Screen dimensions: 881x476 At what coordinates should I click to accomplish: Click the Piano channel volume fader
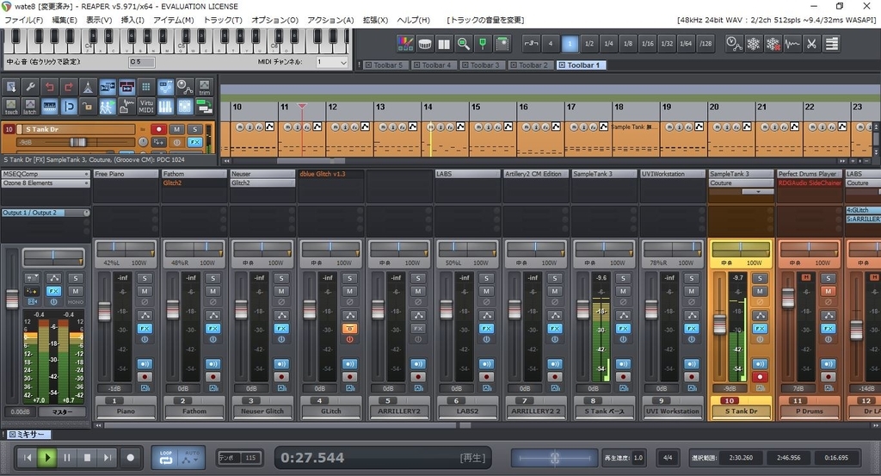[x=104, y=311]
